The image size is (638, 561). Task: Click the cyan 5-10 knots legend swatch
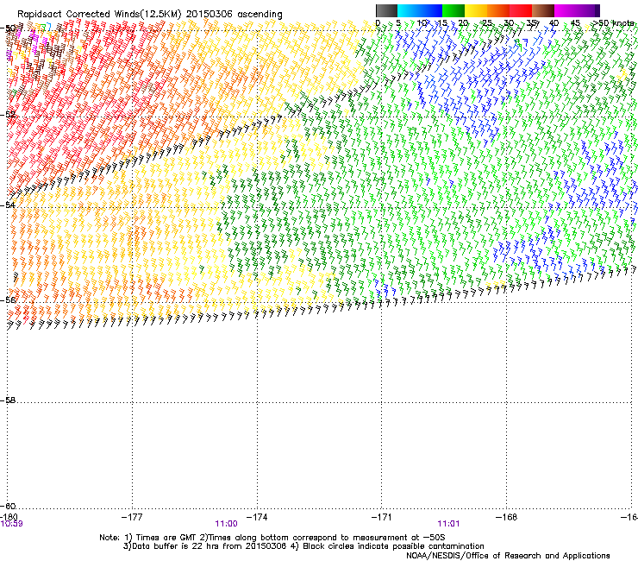click(409, 10)
